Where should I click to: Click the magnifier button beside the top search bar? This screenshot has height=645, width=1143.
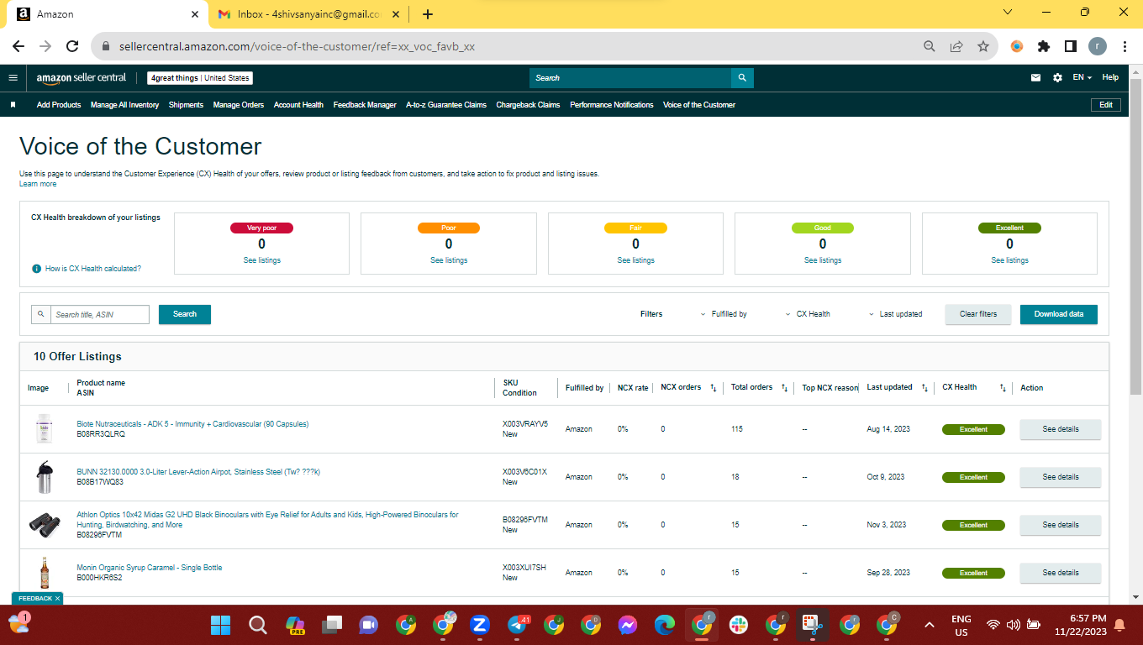742,78
